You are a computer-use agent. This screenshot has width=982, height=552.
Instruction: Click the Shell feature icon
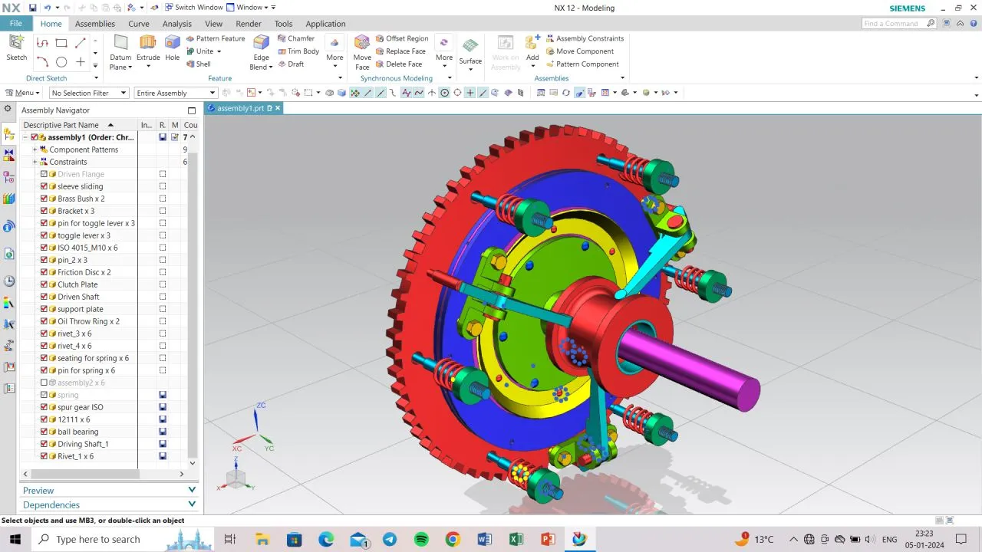click(x=191, y=64)
